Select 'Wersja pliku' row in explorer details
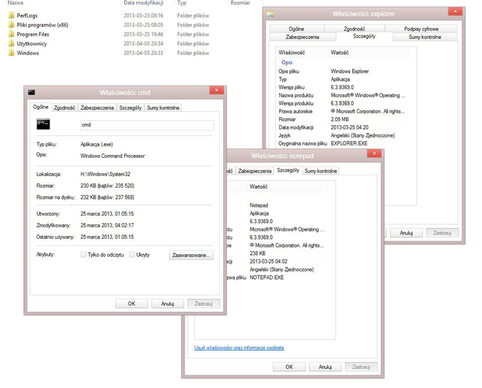The height and width of the screenshot is (388, 482). (x=342, y=87)
